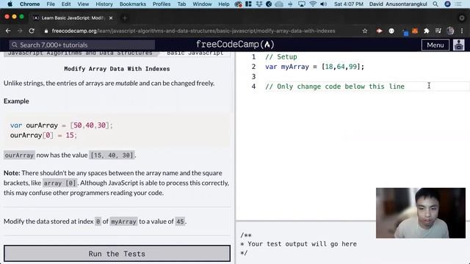Click the site lock icon in address bar

point(46,31)
